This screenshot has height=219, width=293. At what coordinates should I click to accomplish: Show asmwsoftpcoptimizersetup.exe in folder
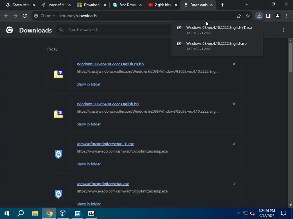(89, 204)
